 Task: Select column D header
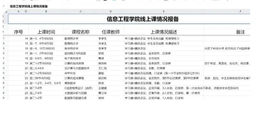[x=111, y=11]
